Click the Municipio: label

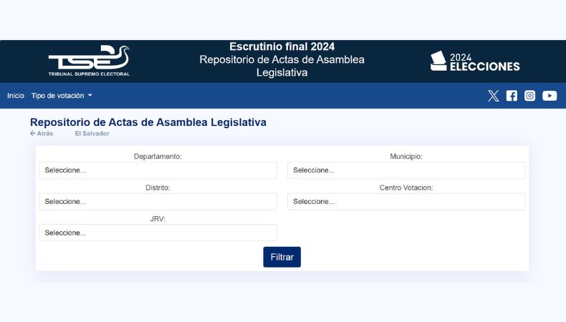point(406,157)
